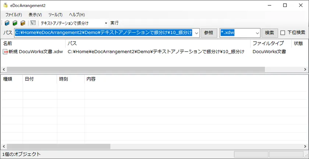This screenshot has width=309, height=159.
Task: Click the log pane scrollbar left arrow
Action: (3, 147)
